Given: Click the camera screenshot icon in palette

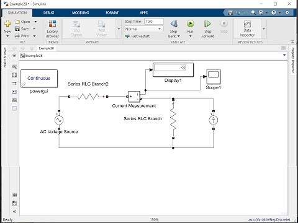Looking at the screenshot, I should [14, 195].
